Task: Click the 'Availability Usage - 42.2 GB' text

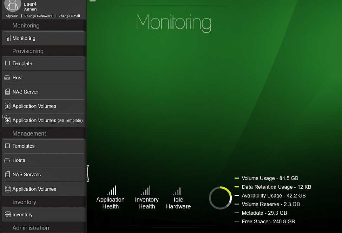Action: (x=274, y=196)
